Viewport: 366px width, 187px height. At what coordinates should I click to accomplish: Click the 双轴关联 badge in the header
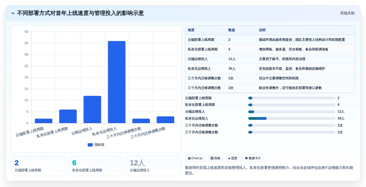click(x=347, y=13)
